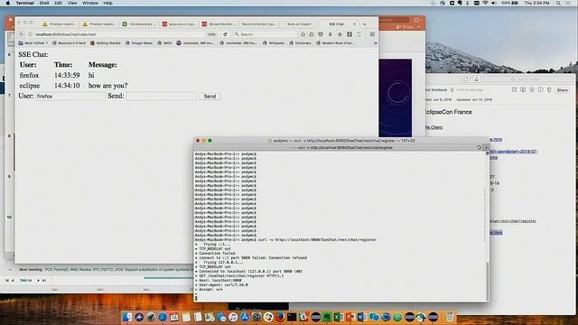Viewport: 578px width, 325px height.
Task: Open iTunes from the Dock
Action: pos(233,317)
